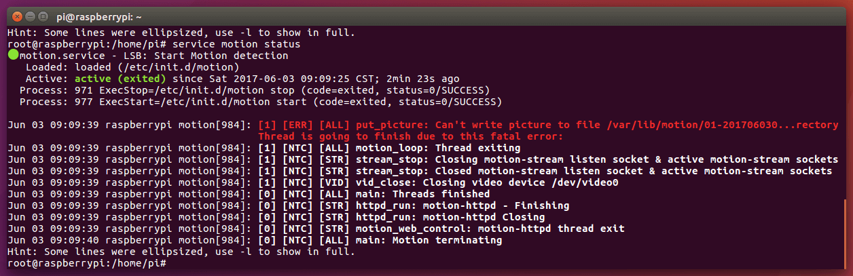Click the 'main: Motion terminating' log entry

pos(429,240)
